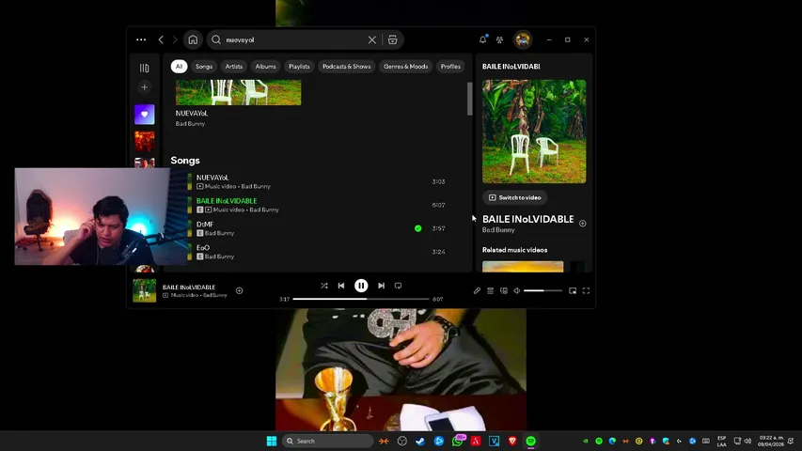
Task: Open the Bad Bunny artist link in right panel
Action: pos(498,230)
